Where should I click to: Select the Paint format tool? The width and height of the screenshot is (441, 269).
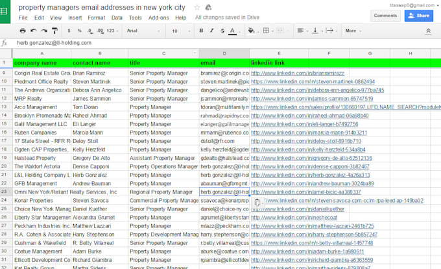(x=55, y=31)
